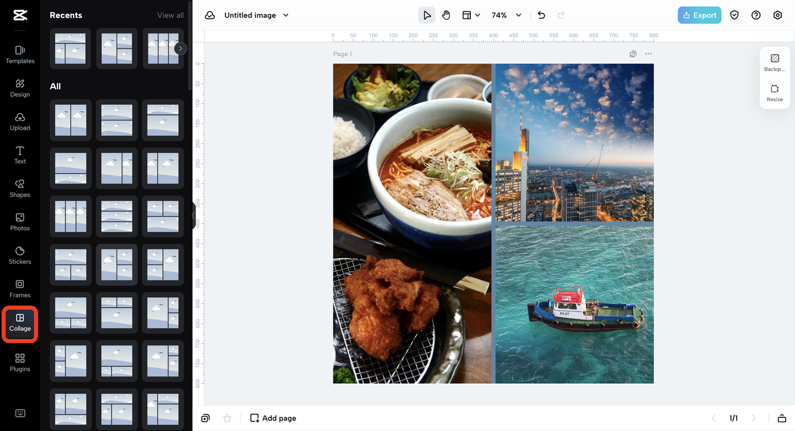This screenshot has height=431, width=795.
Task: Select the Text tool in sidebar
Action: tap(20, 155)
